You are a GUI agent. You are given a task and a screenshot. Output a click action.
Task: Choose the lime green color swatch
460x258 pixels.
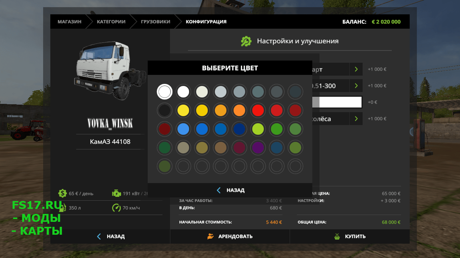(258, 129)
